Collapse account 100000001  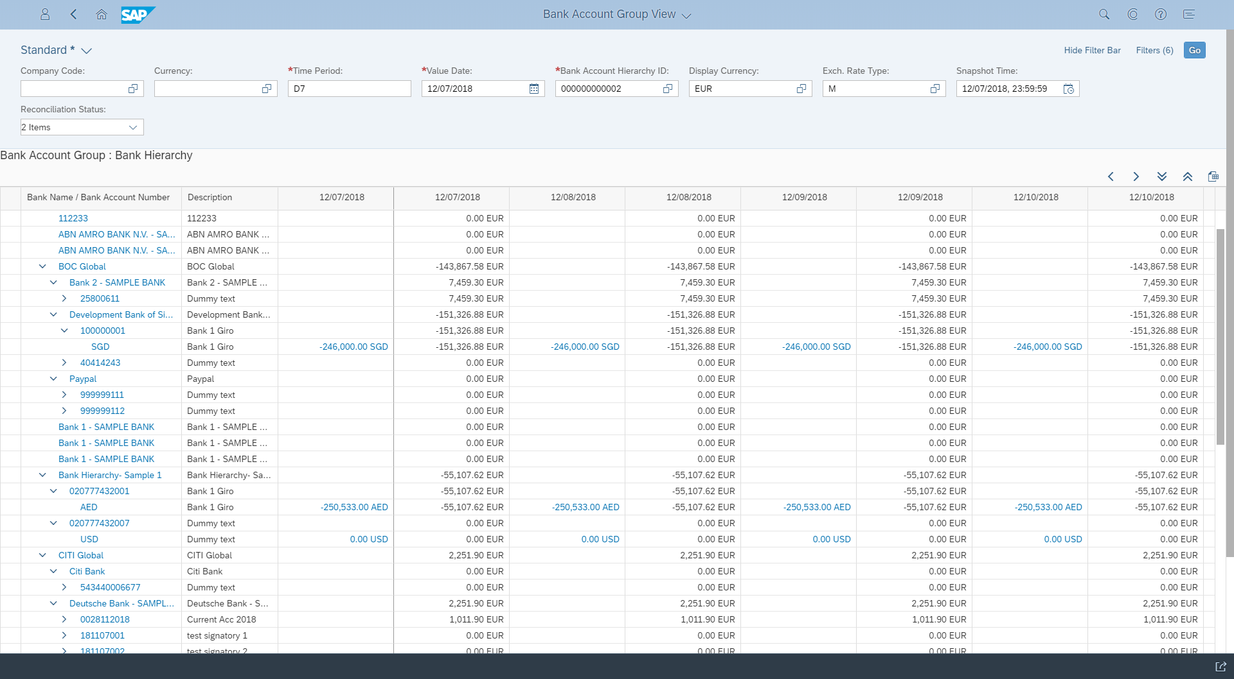click(x=64, y=331)
